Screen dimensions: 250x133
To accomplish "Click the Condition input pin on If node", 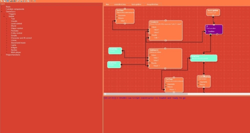I will (x=205, y=32).
